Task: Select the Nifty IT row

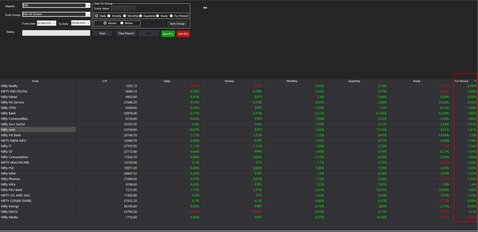Action: 239,146
